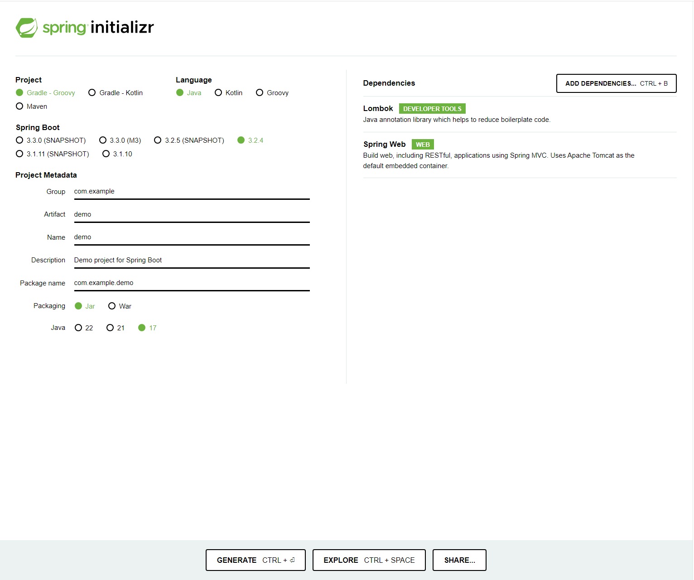
Task: Click the Spring Web description text
Action: coord(499,160)
